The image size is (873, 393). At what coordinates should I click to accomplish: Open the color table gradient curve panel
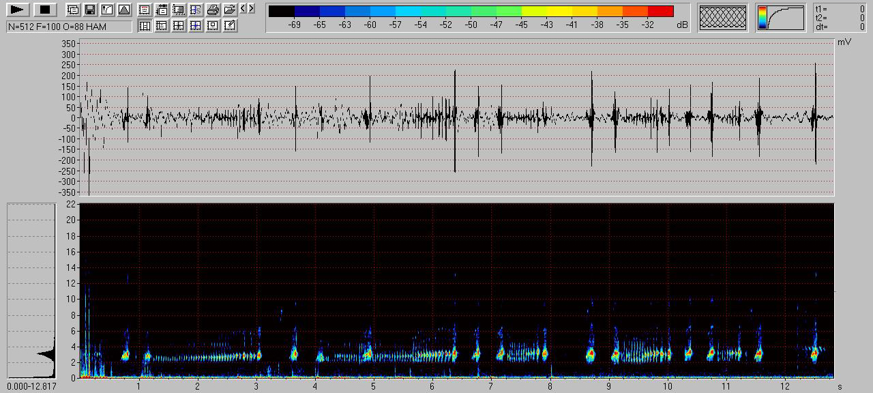click(x=781, y=18)
